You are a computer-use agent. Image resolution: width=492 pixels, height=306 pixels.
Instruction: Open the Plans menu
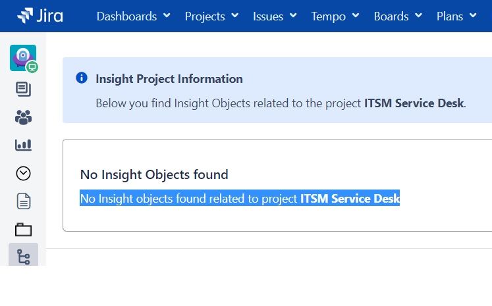(x=456, y=16)
